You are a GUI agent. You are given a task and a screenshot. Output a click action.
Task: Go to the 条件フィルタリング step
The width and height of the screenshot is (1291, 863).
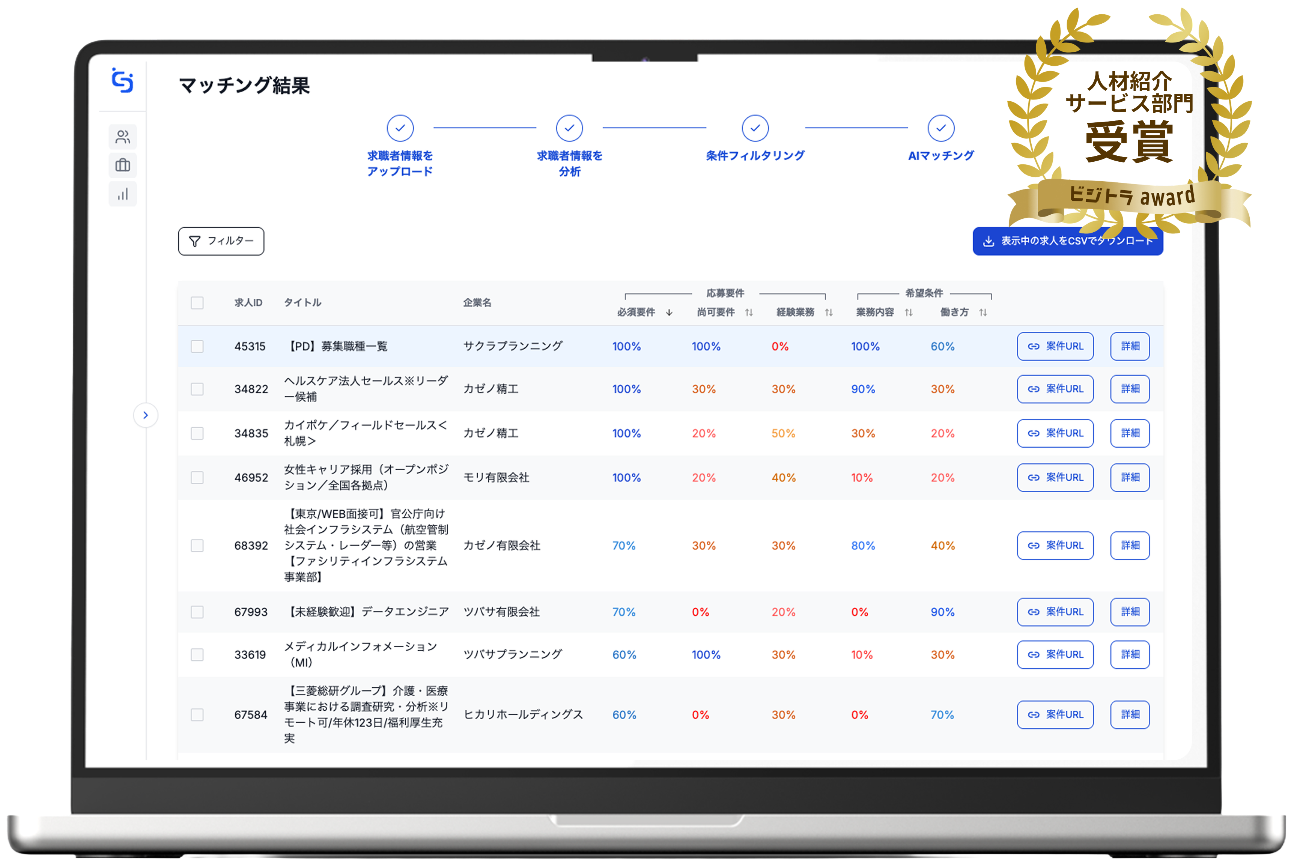(755, 139)
